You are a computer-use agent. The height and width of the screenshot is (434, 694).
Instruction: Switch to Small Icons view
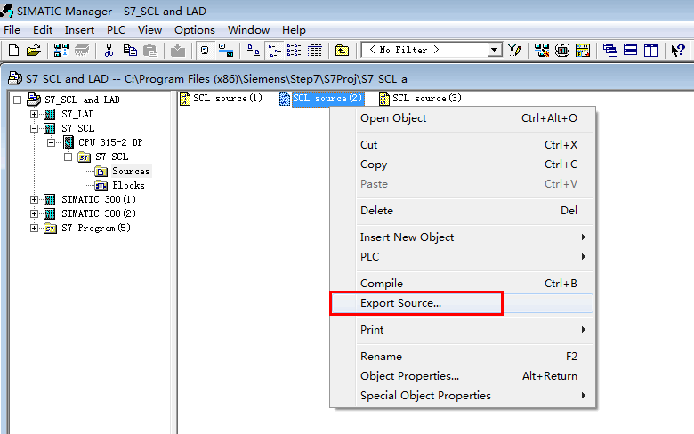pyautogui.click(x=274, y=51)
